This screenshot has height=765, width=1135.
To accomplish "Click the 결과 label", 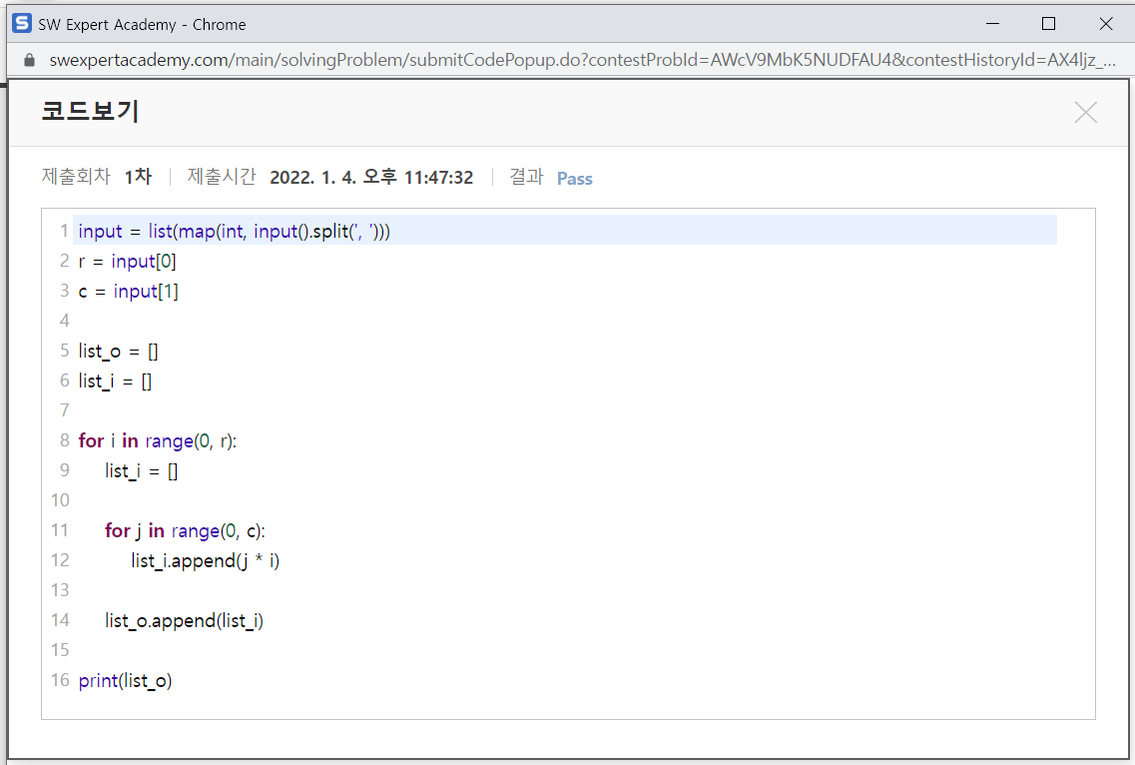I will (526, 176).
